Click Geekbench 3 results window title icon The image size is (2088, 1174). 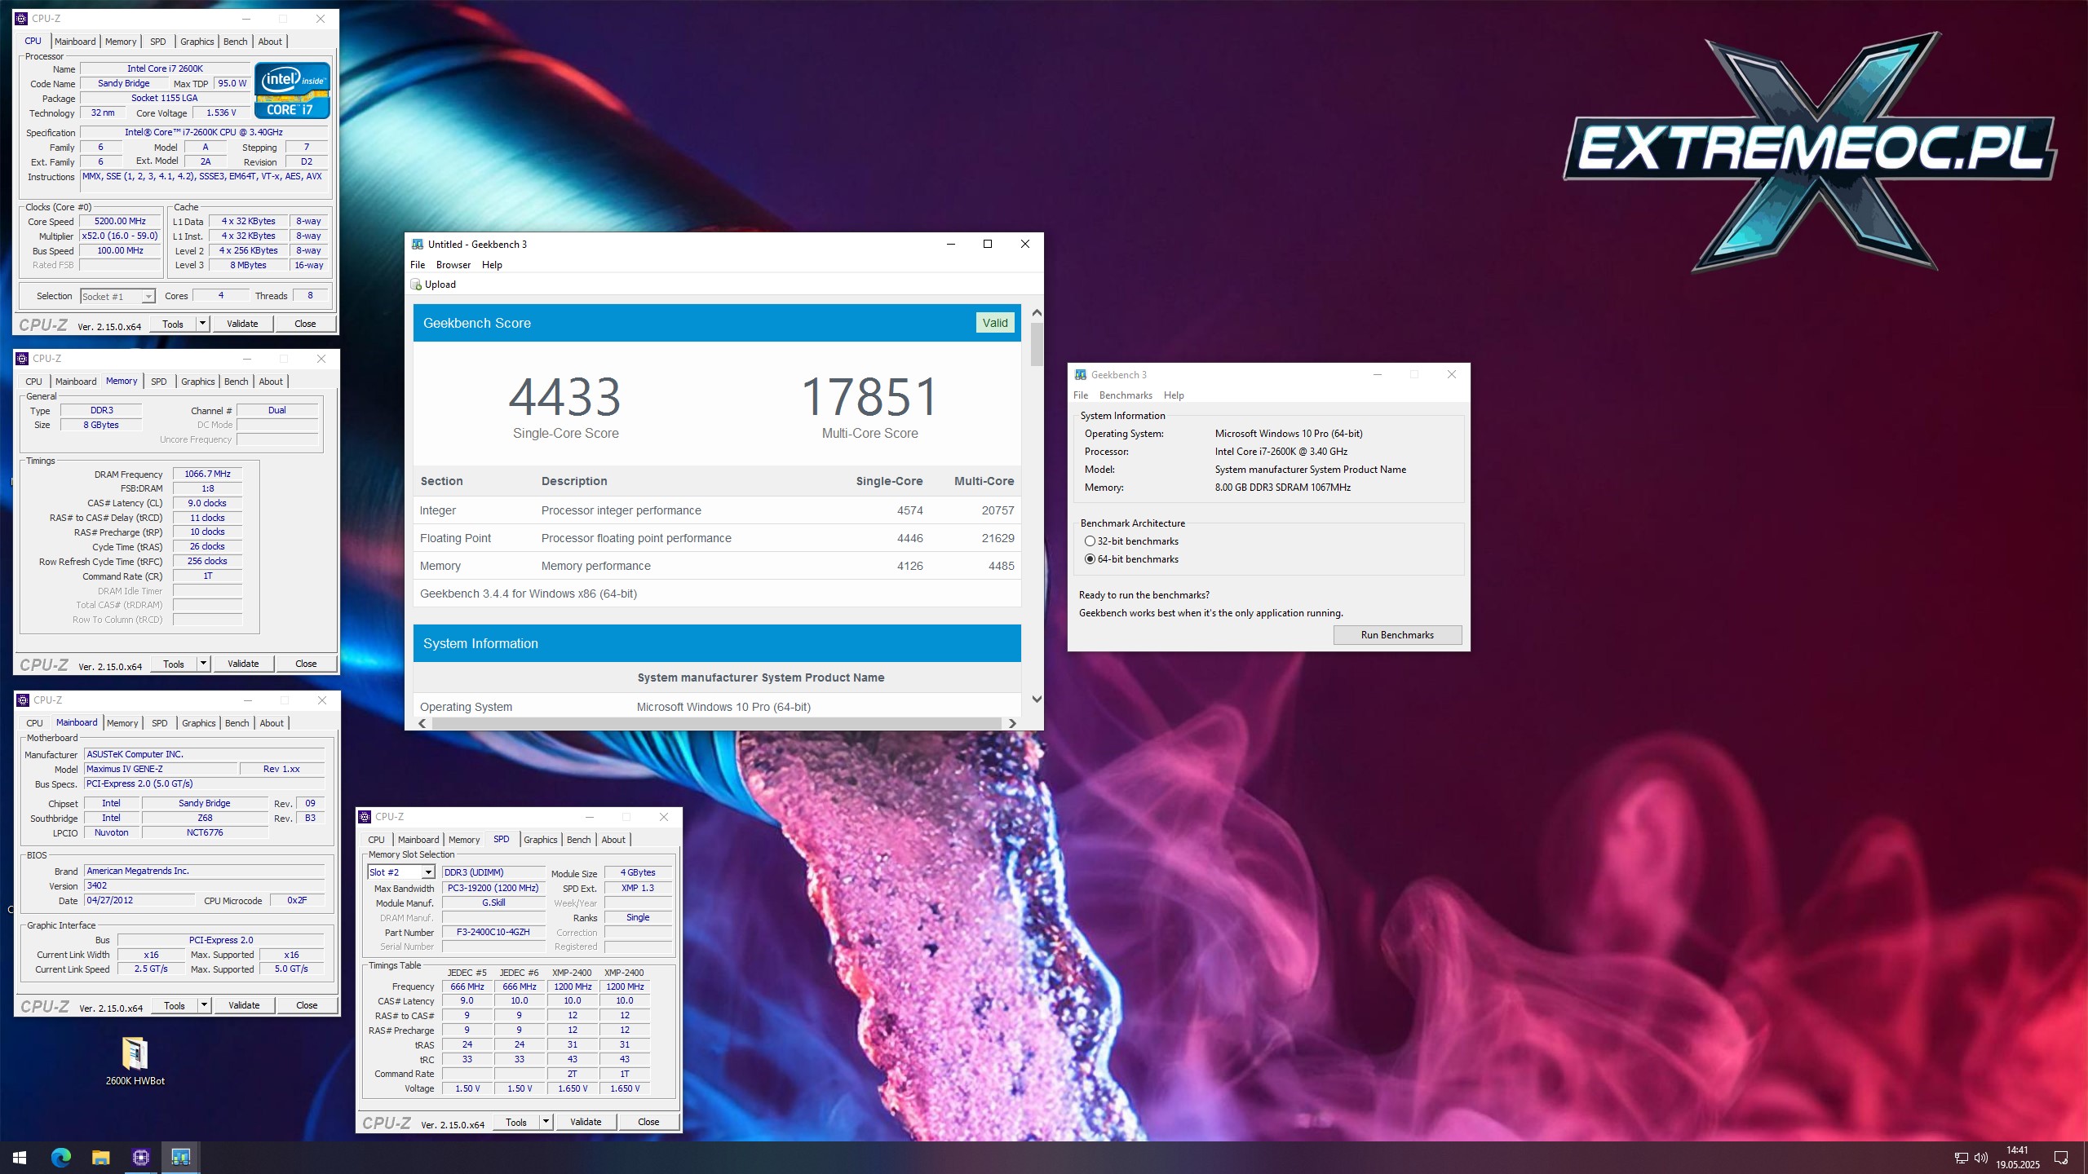tap(418, 244)
